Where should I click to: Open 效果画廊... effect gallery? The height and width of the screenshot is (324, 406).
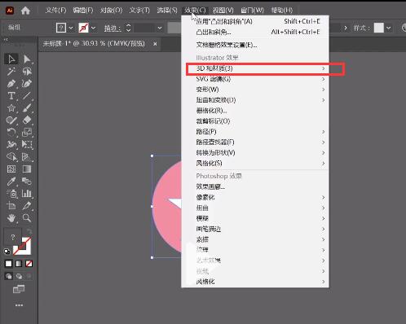click(255, 186)
